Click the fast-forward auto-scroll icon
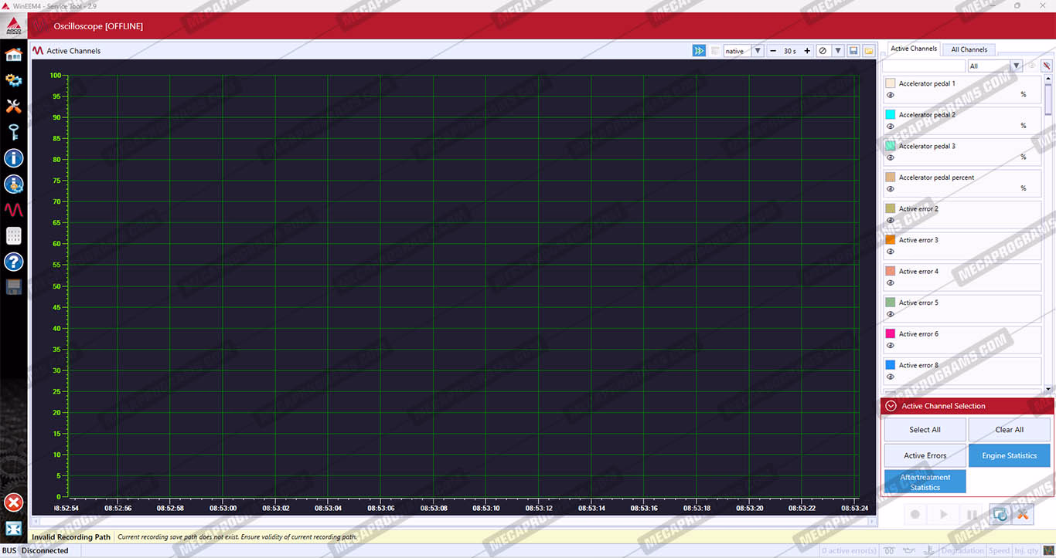Viewport: 1056px width, 558px height. point(699,51)
